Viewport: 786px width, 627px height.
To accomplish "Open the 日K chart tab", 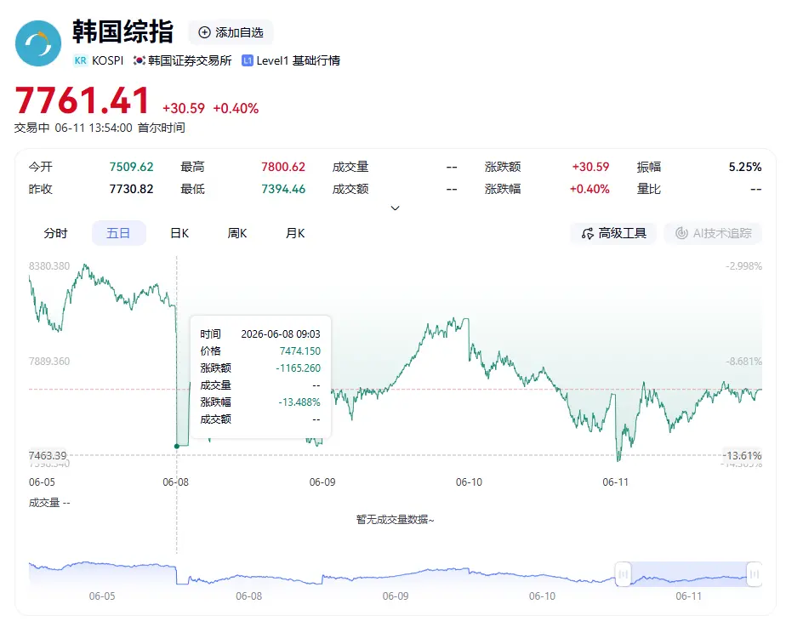I will [x=179, y=233].
